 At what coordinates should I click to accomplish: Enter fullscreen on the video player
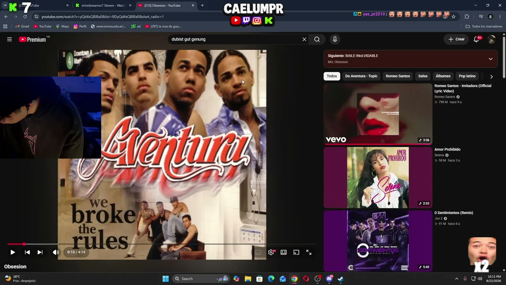(309, 252)
